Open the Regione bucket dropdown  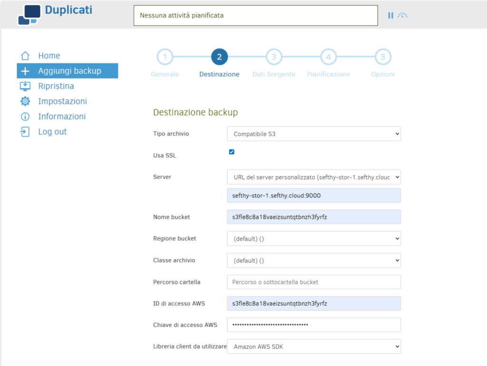coord(314,238)
